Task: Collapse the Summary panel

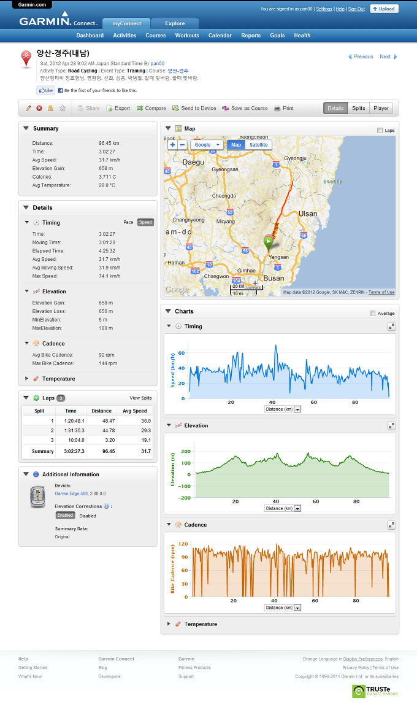Action: (x=26, y=128)
